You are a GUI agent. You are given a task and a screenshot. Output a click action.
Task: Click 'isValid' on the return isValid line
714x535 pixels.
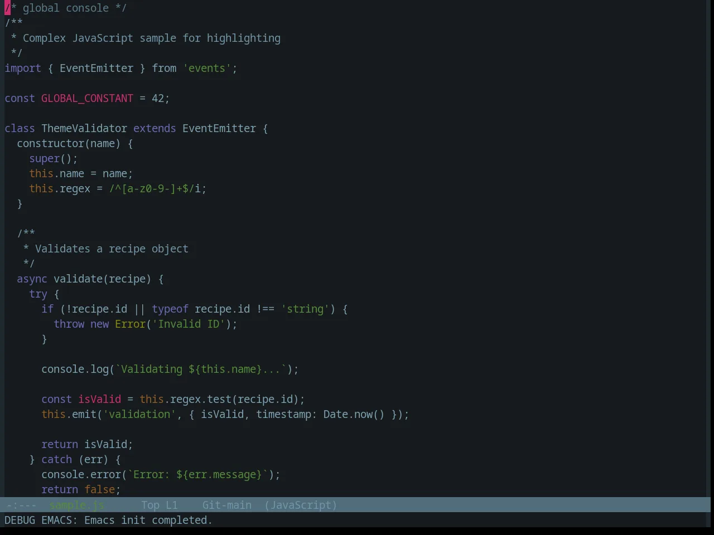tap(105, 444)
